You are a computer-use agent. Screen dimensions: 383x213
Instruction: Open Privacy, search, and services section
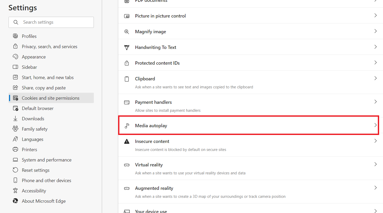pyautogui.click(x=49, y=47)
